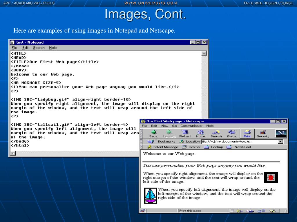Image resolution: width=297 pixels, height=222 pixels.
Task: Click Notepad vertical scrollbar up arrow
Action: [204, 53]
